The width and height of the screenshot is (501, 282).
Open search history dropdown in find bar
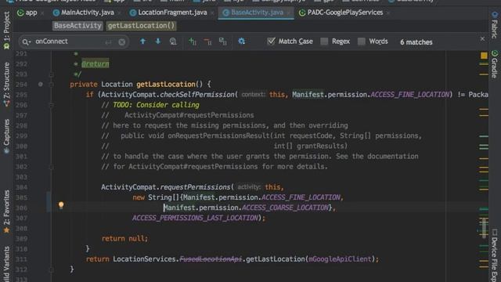(26, 42)
